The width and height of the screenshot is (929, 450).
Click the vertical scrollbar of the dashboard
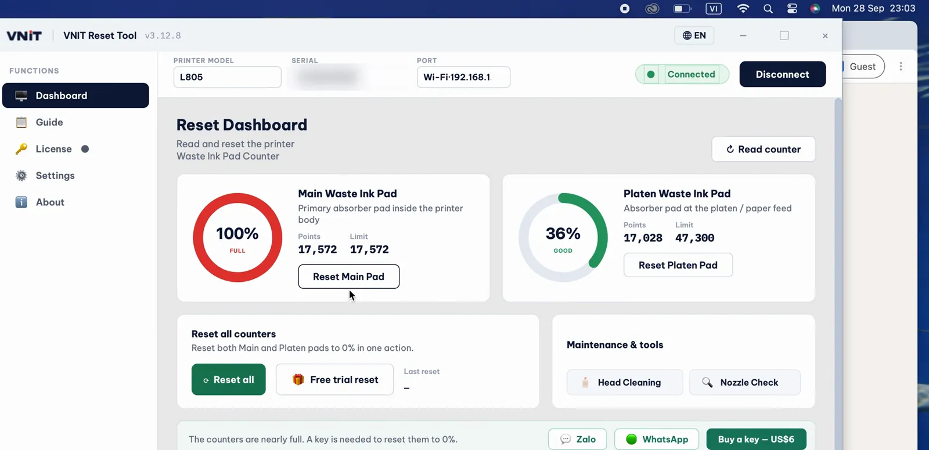[838, 274]
